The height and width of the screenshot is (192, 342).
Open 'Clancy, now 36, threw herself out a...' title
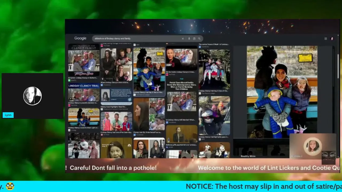tap(147, 132)
